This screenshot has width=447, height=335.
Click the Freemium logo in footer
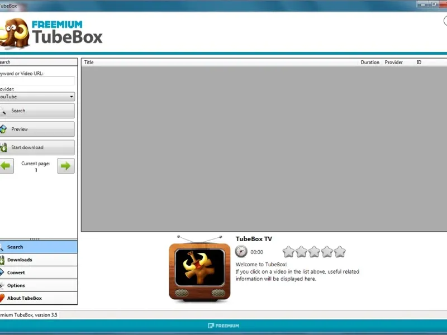click(x=223, y=326)
